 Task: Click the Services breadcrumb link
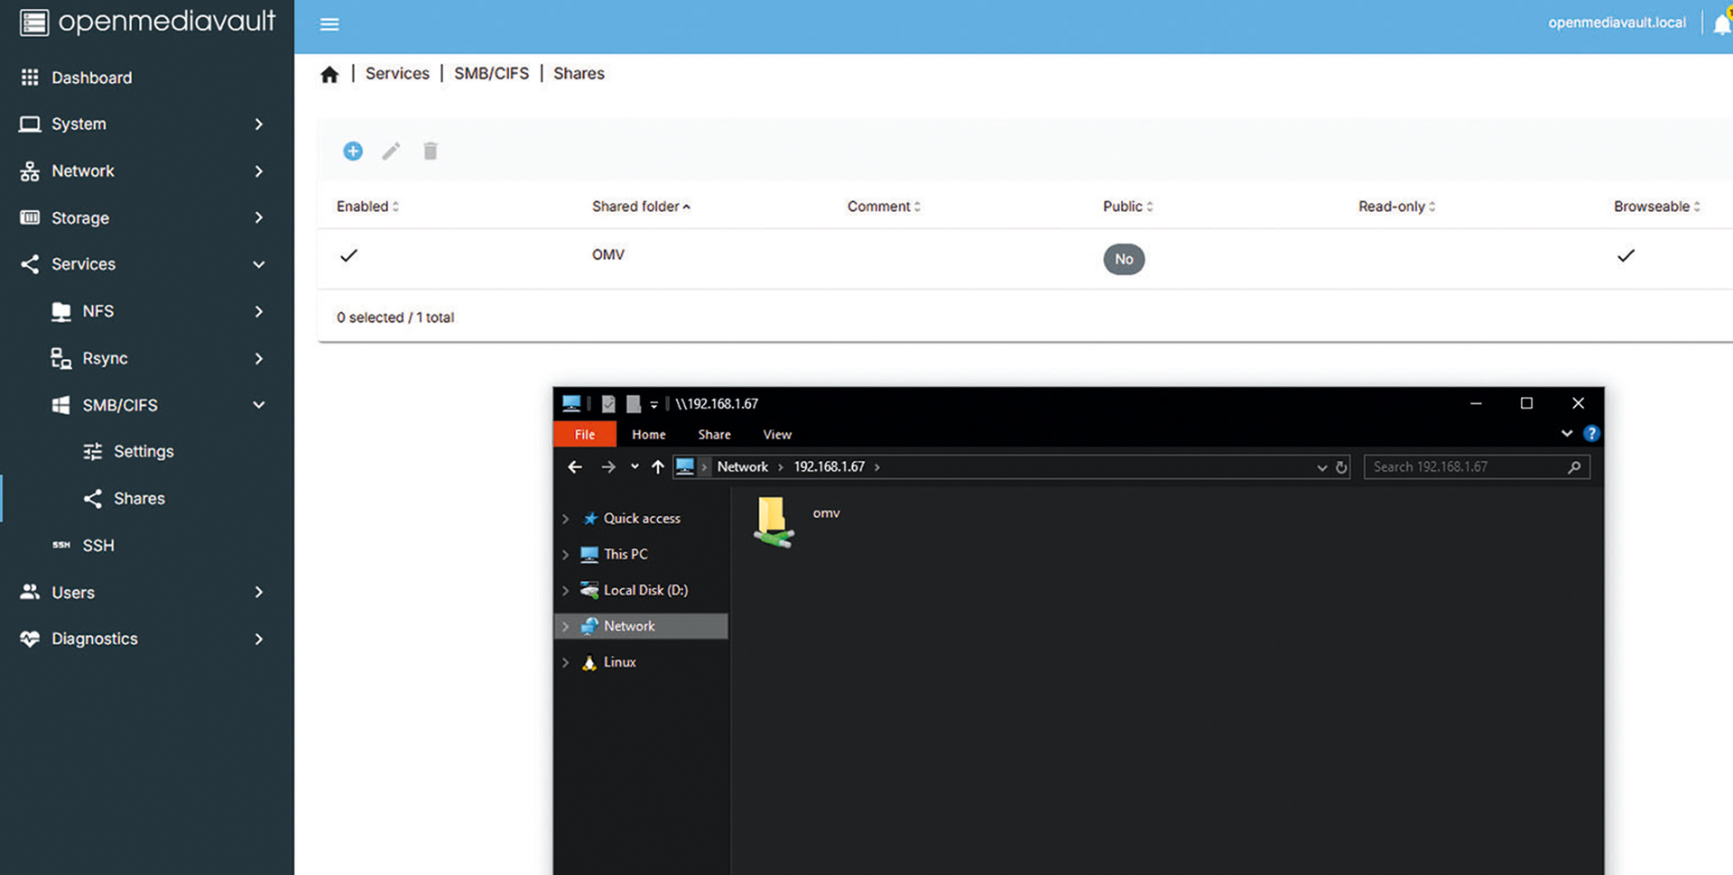click(x=397, y=74)
